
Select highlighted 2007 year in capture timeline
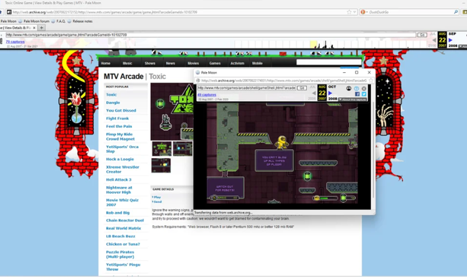(313, 44)
